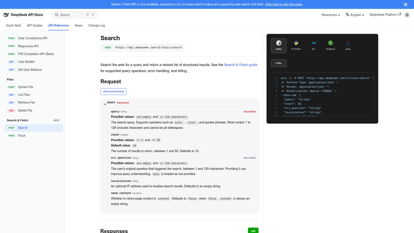The width and height of the screenshot is (414, 233).
Task: Open Delete File sidebar item
Action: (34, 110)
